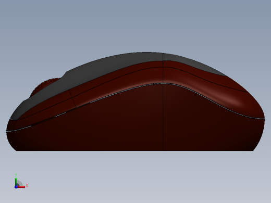The image size is (271, 203).
Task: Select the dark red lower side body face
Action: click(135, 120)
